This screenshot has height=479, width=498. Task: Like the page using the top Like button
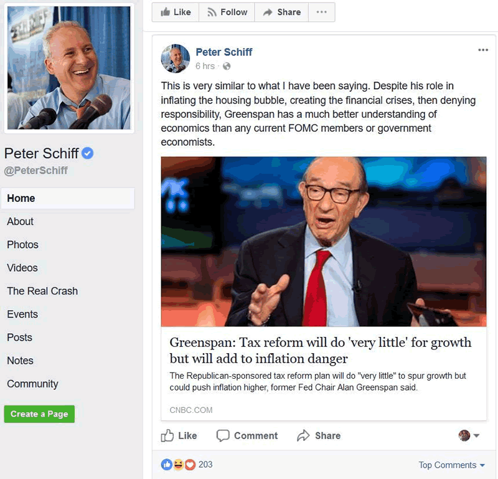(176, 12)
